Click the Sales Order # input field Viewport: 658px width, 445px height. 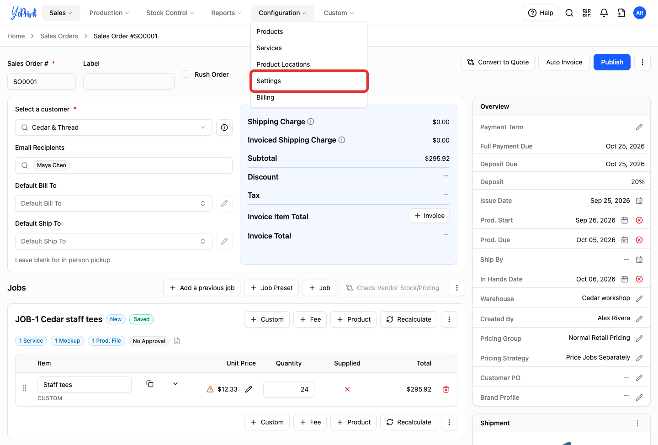(x=42, y=81)
